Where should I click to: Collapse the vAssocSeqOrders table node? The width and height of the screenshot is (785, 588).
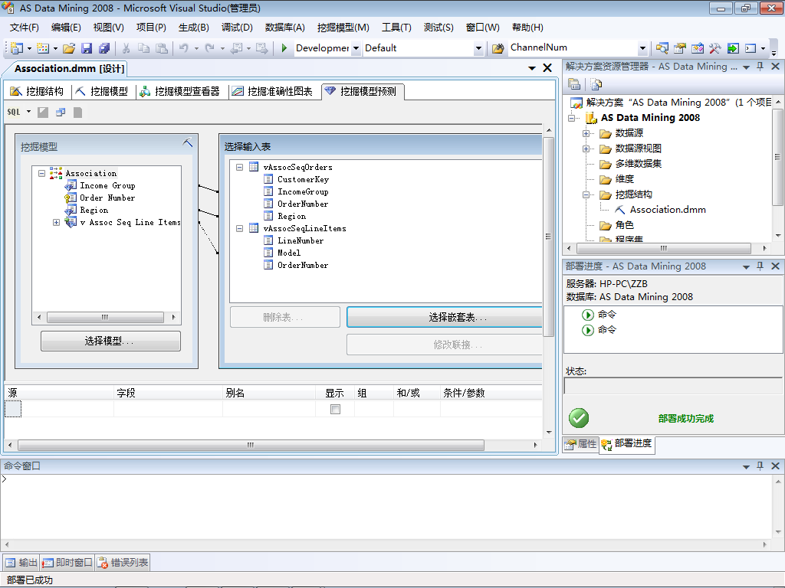239,167
